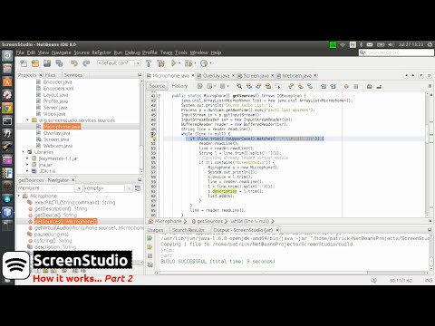The width and height of the screenshot is (435, 326).
Task: Switch to the Webcam.java editor tab
Action: click(x=296, y=76)
